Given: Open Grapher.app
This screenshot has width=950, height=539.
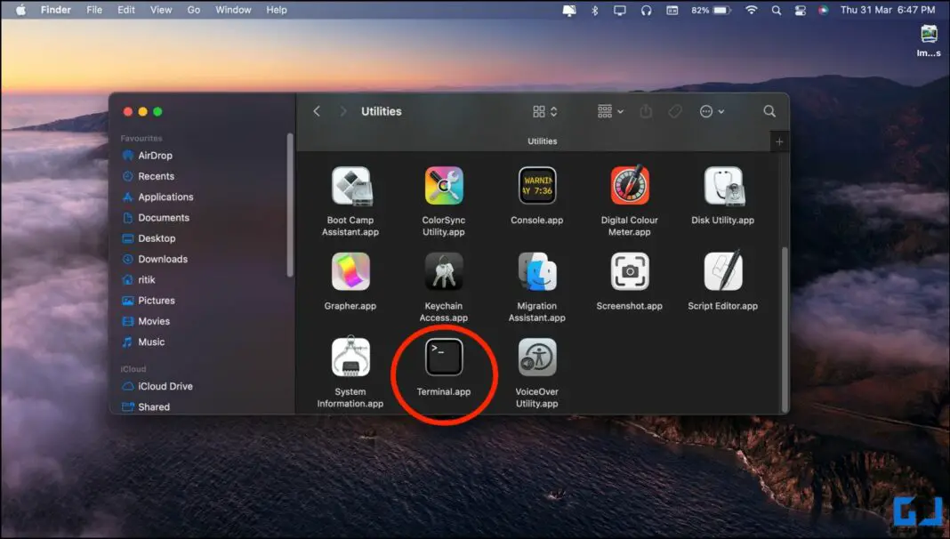Looking at the screenshot, I should tap(350, 273).
